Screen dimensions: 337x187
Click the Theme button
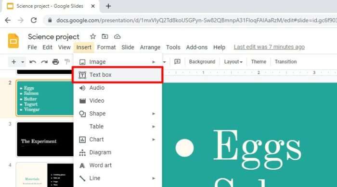point(259,62)
